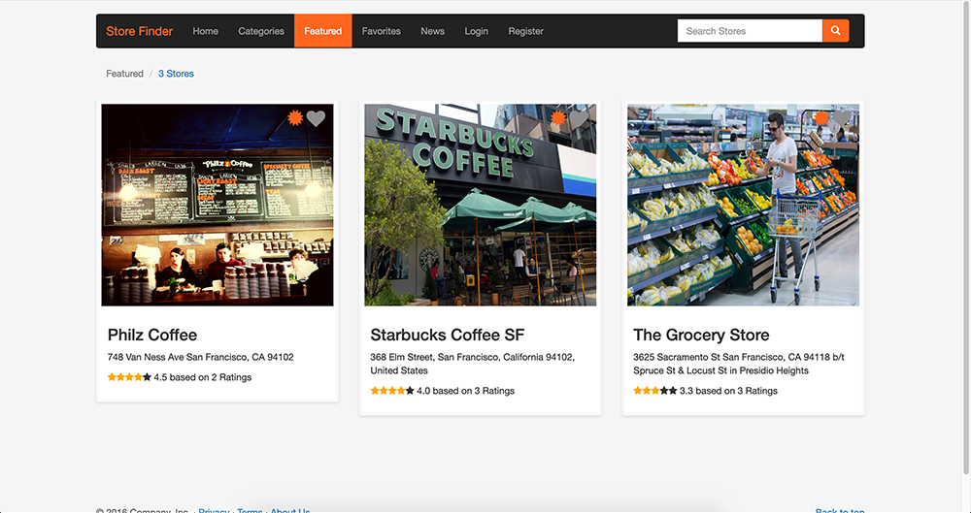Click the featured badge on Grocery Store photo
The width and height of the screenshot is (971, 513).
tap(821, 117)
